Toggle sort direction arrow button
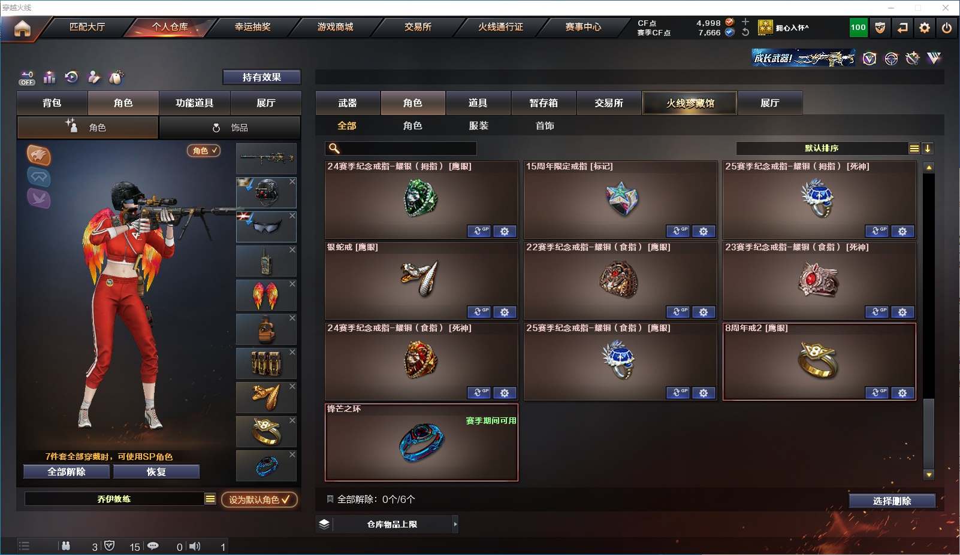The image size is (960, 555). pos(928,148)
